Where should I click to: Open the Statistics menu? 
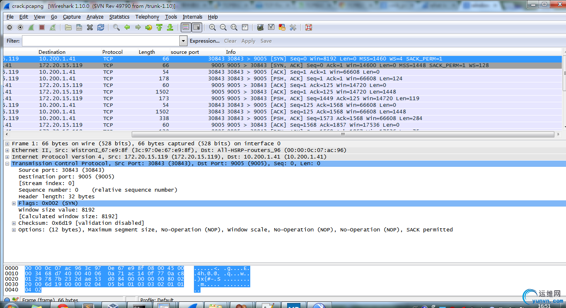pos(119,17)
